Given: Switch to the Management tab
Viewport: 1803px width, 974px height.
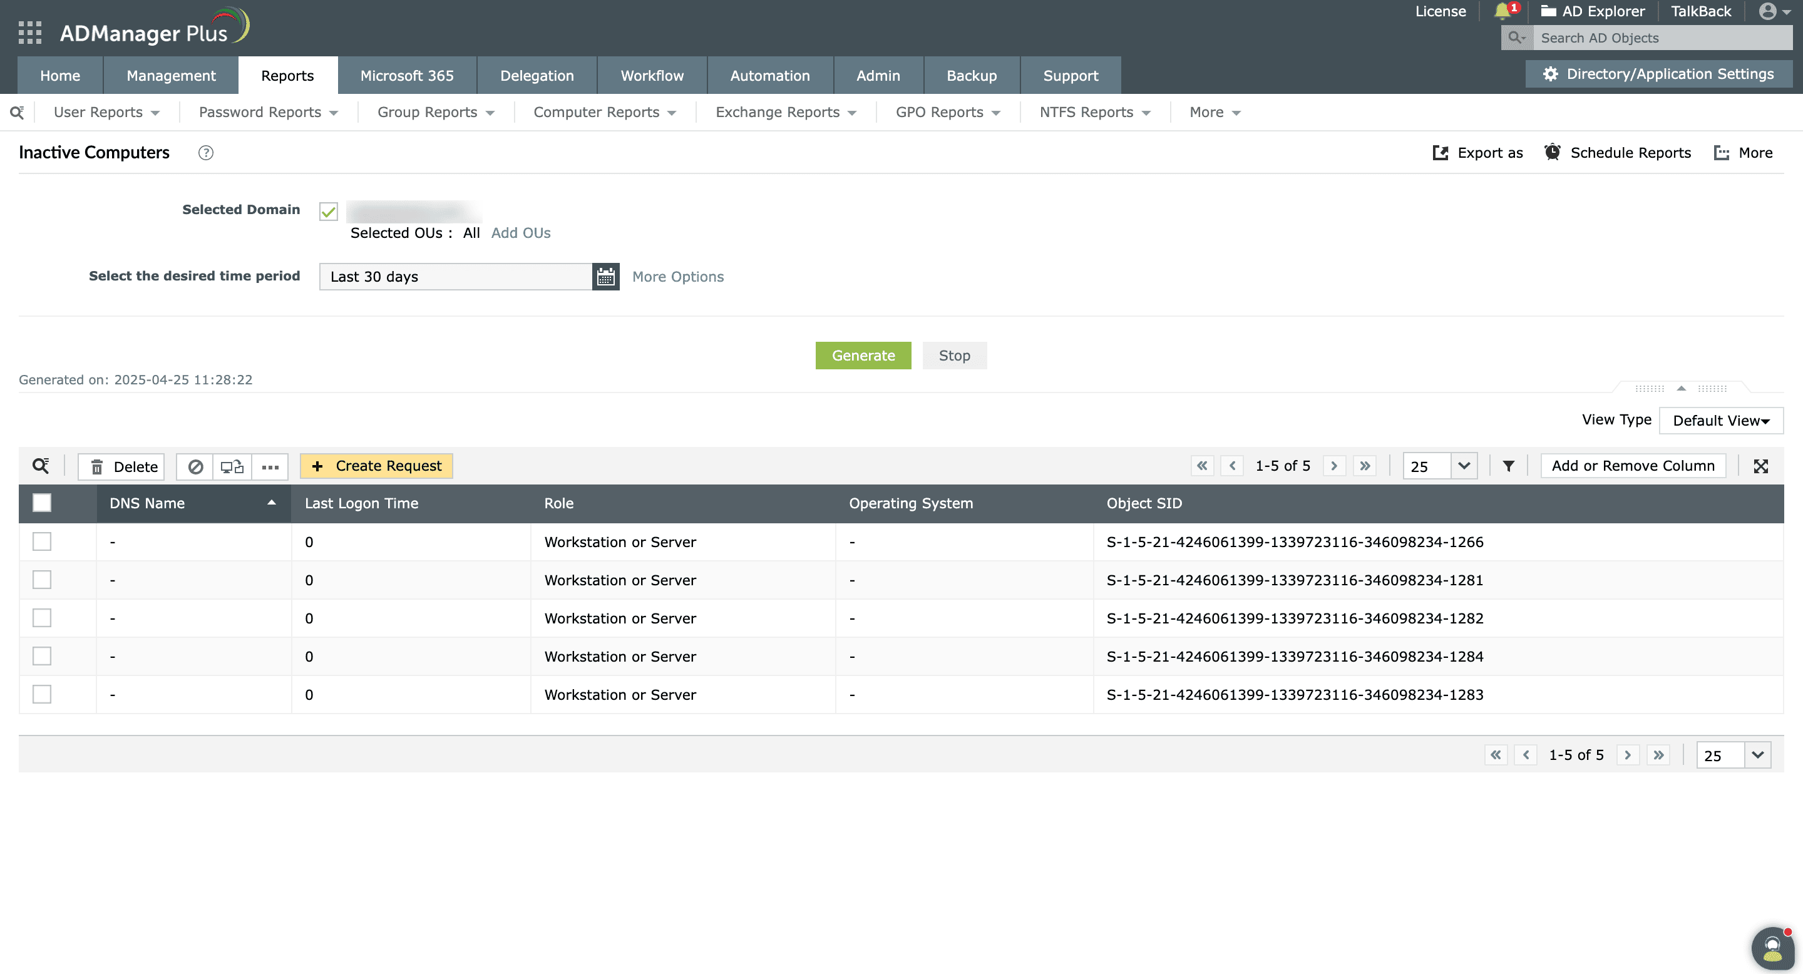Looking at the screenshot, I should point(171,76).
